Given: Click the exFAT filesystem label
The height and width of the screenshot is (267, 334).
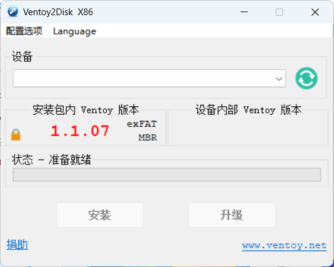Looking at the screenshot, I should [x=141, y=124].
